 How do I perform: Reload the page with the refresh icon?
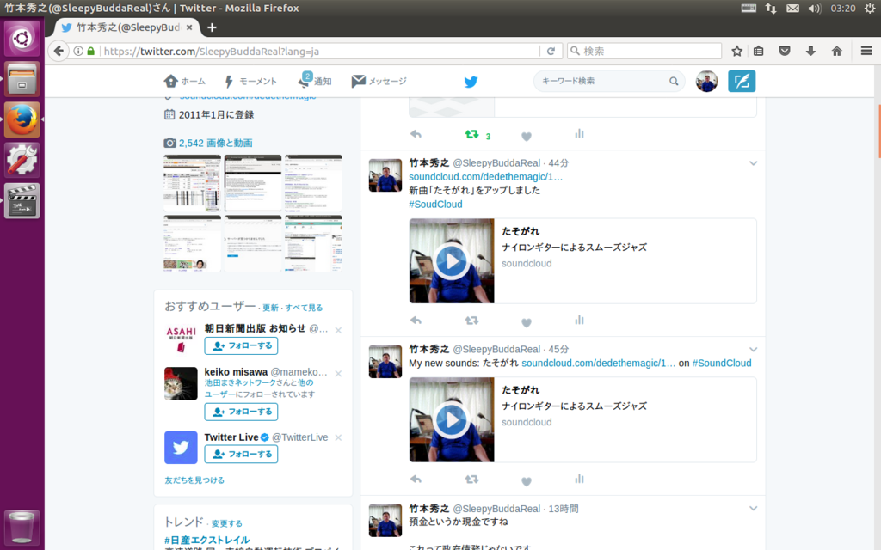pos(551,51)
